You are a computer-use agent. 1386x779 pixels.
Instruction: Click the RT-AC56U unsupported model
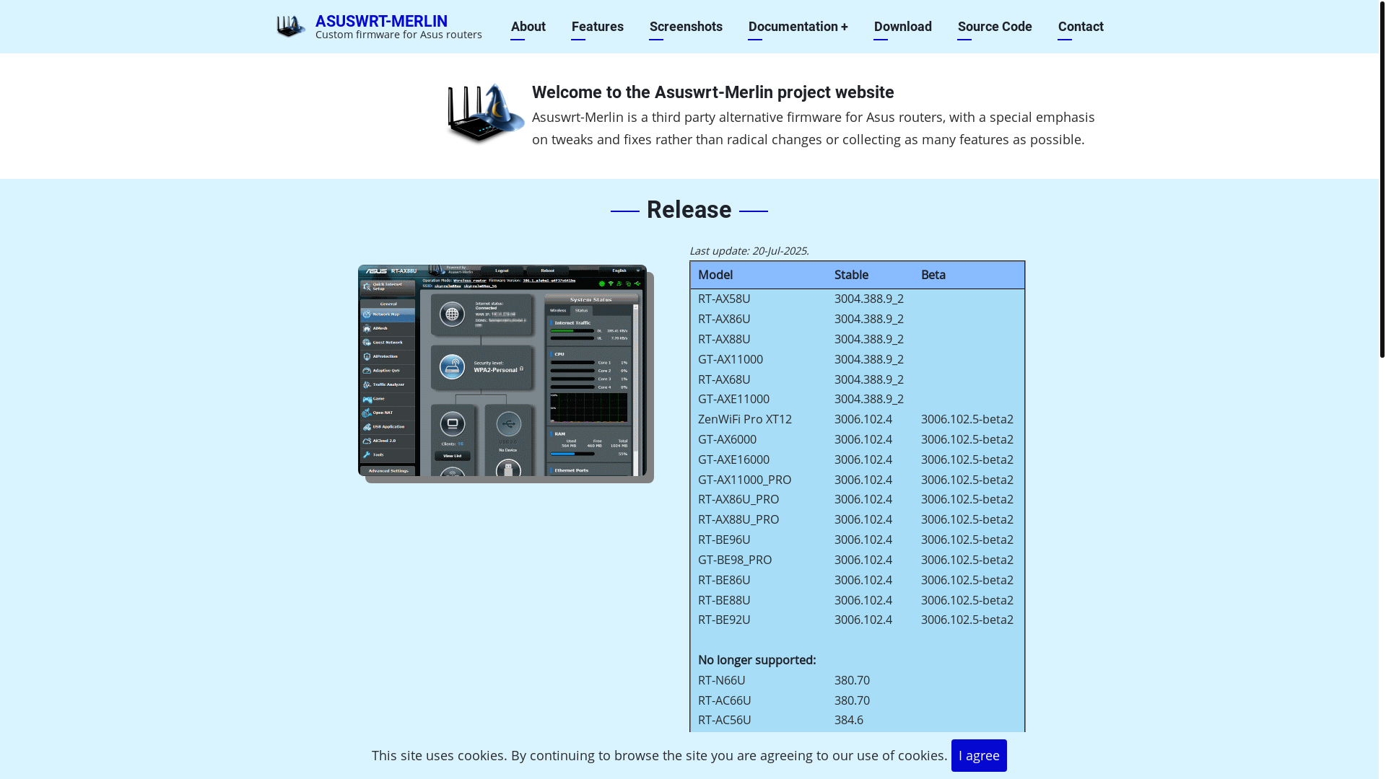click(725, 720)
